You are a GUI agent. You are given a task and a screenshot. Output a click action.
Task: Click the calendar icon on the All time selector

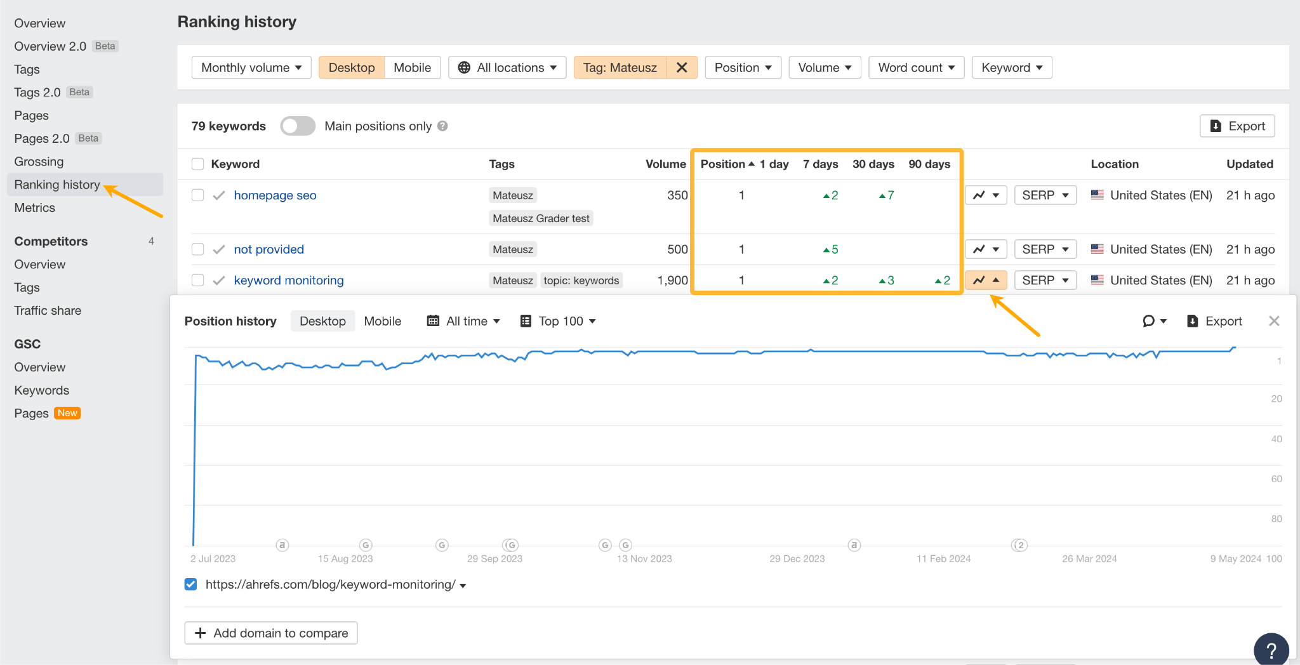pyautogui.click(x=434, y=320)
